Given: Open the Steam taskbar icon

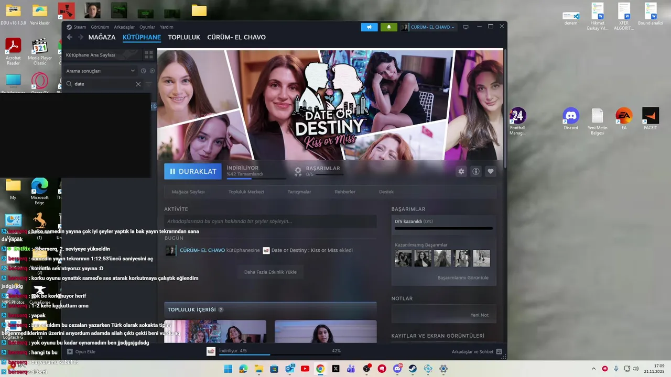Looking at the screenshot, I should (x=413, y=369).
